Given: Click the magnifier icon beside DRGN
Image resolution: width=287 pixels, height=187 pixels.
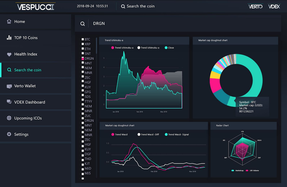Looking at the screenshot, I should 83,24.
